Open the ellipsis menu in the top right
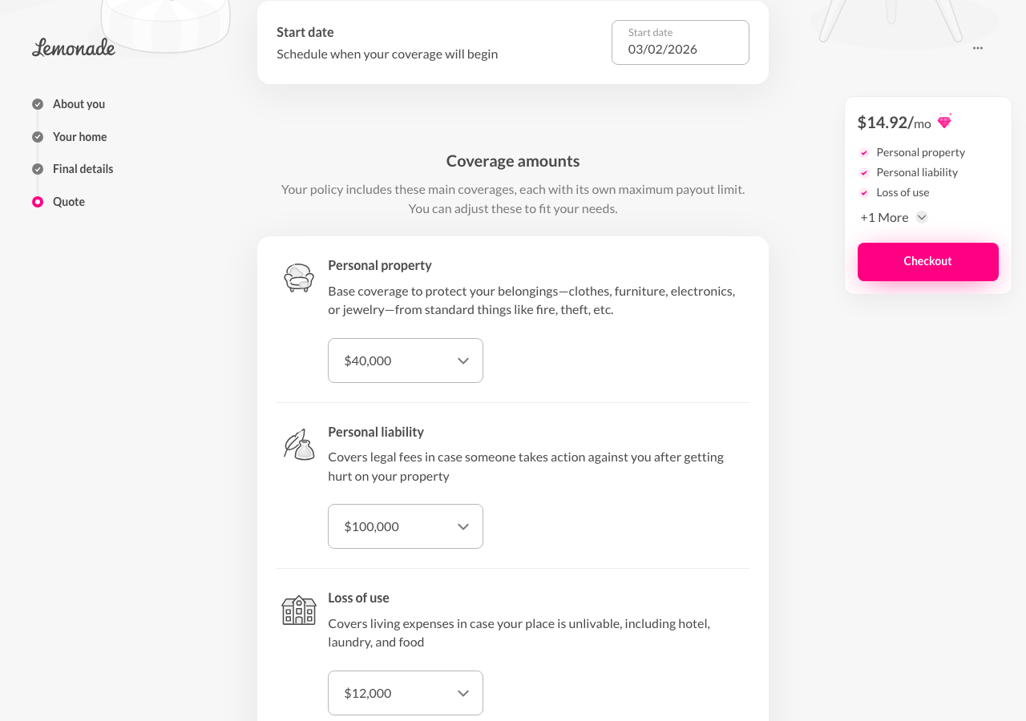This screenshot has height=721, width=1026. [977, 48]
